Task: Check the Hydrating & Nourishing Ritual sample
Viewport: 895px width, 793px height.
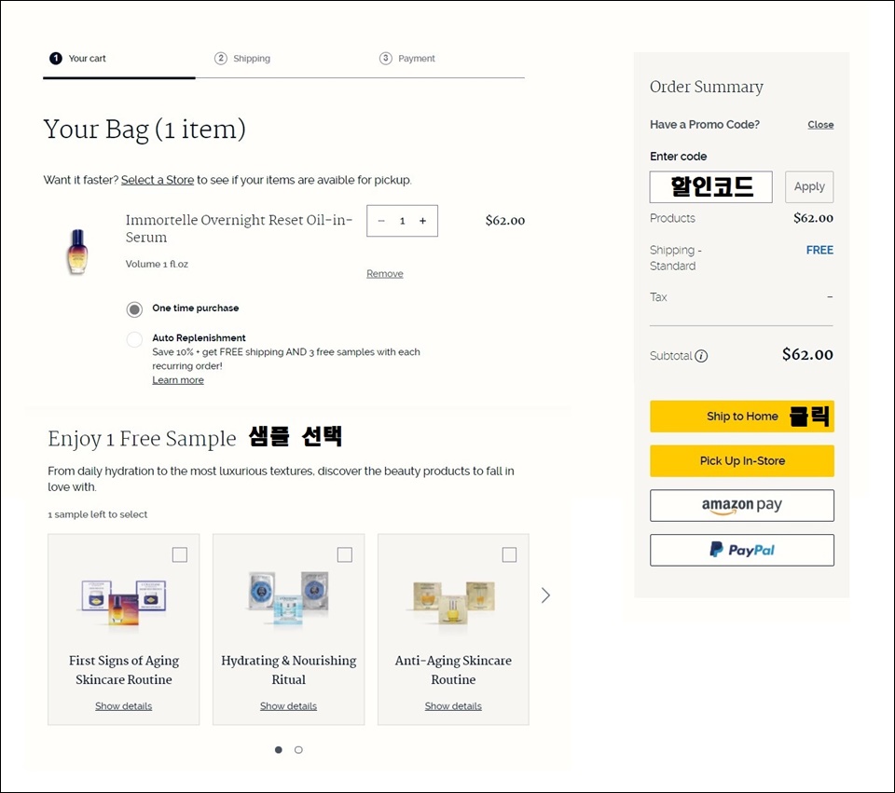Action: 345,554
